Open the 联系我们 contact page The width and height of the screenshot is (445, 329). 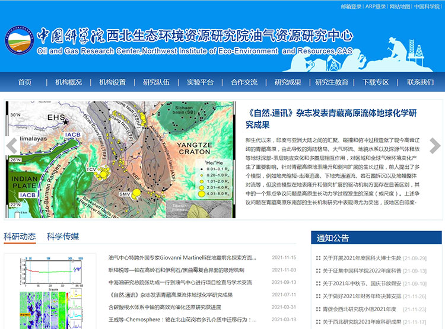(x=420, y=82)
